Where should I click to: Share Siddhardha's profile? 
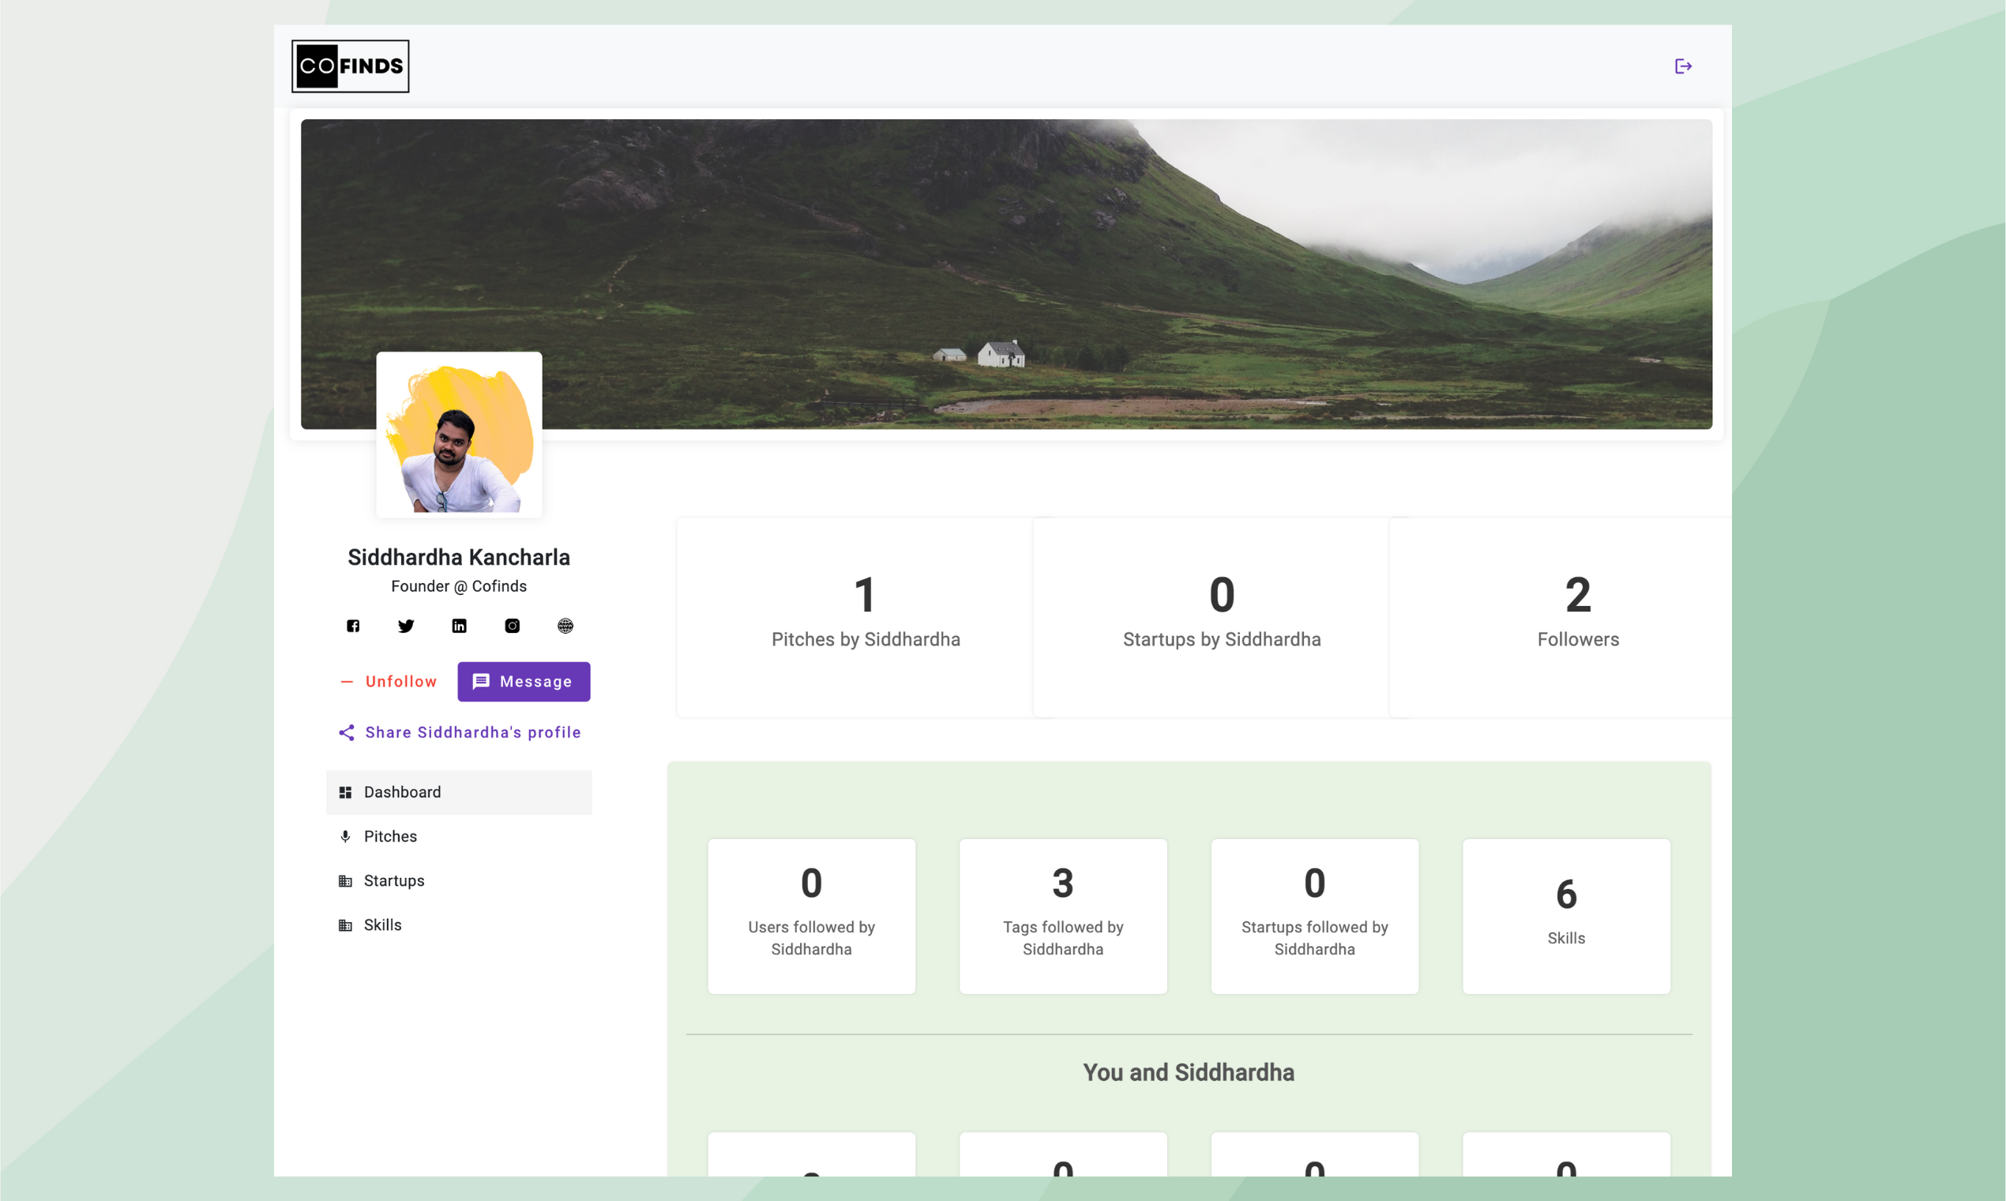pos(460,732)
